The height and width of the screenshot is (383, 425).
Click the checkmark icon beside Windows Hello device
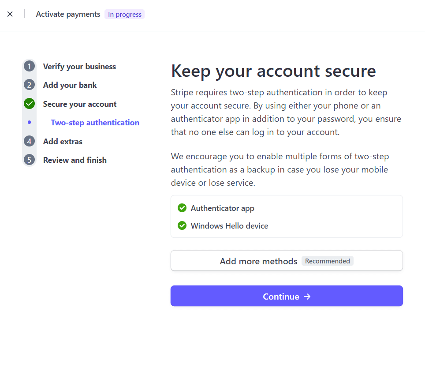182,225
